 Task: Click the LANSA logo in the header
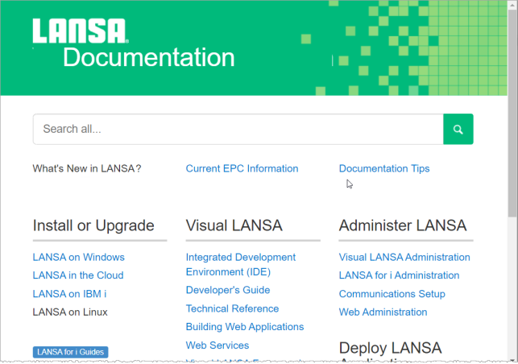80,31
